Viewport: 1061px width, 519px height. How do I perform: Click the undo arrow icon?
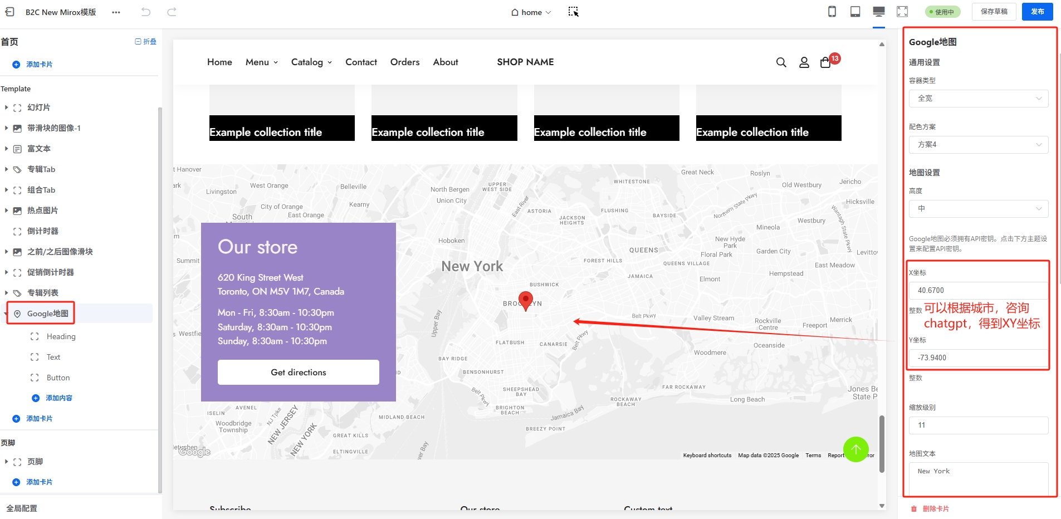146,12
